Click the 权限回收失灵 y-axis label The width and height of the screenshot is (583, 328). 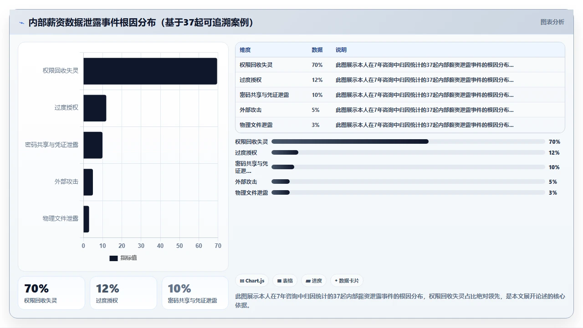pos(61,71)
